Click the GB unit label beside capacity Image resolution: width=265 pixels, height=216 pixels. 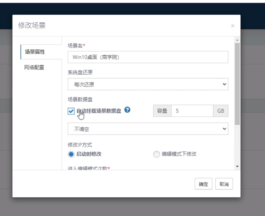(x=221, y=111)
